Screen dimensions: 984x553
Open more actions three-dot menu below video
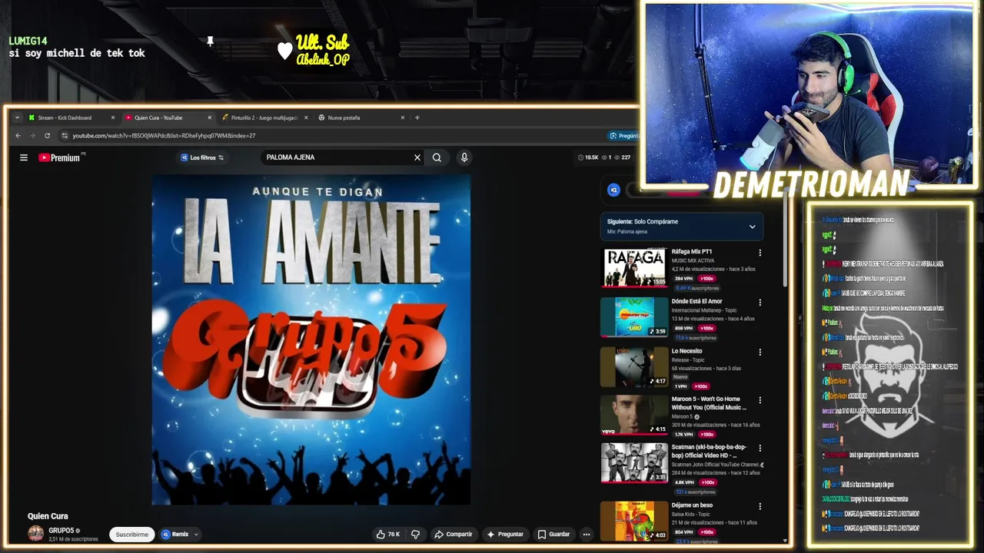(x=586, y=534)
